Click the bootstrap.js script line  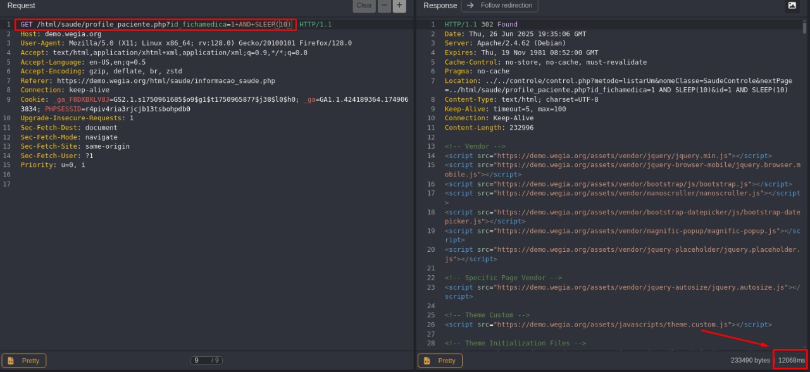click(618, 184)
